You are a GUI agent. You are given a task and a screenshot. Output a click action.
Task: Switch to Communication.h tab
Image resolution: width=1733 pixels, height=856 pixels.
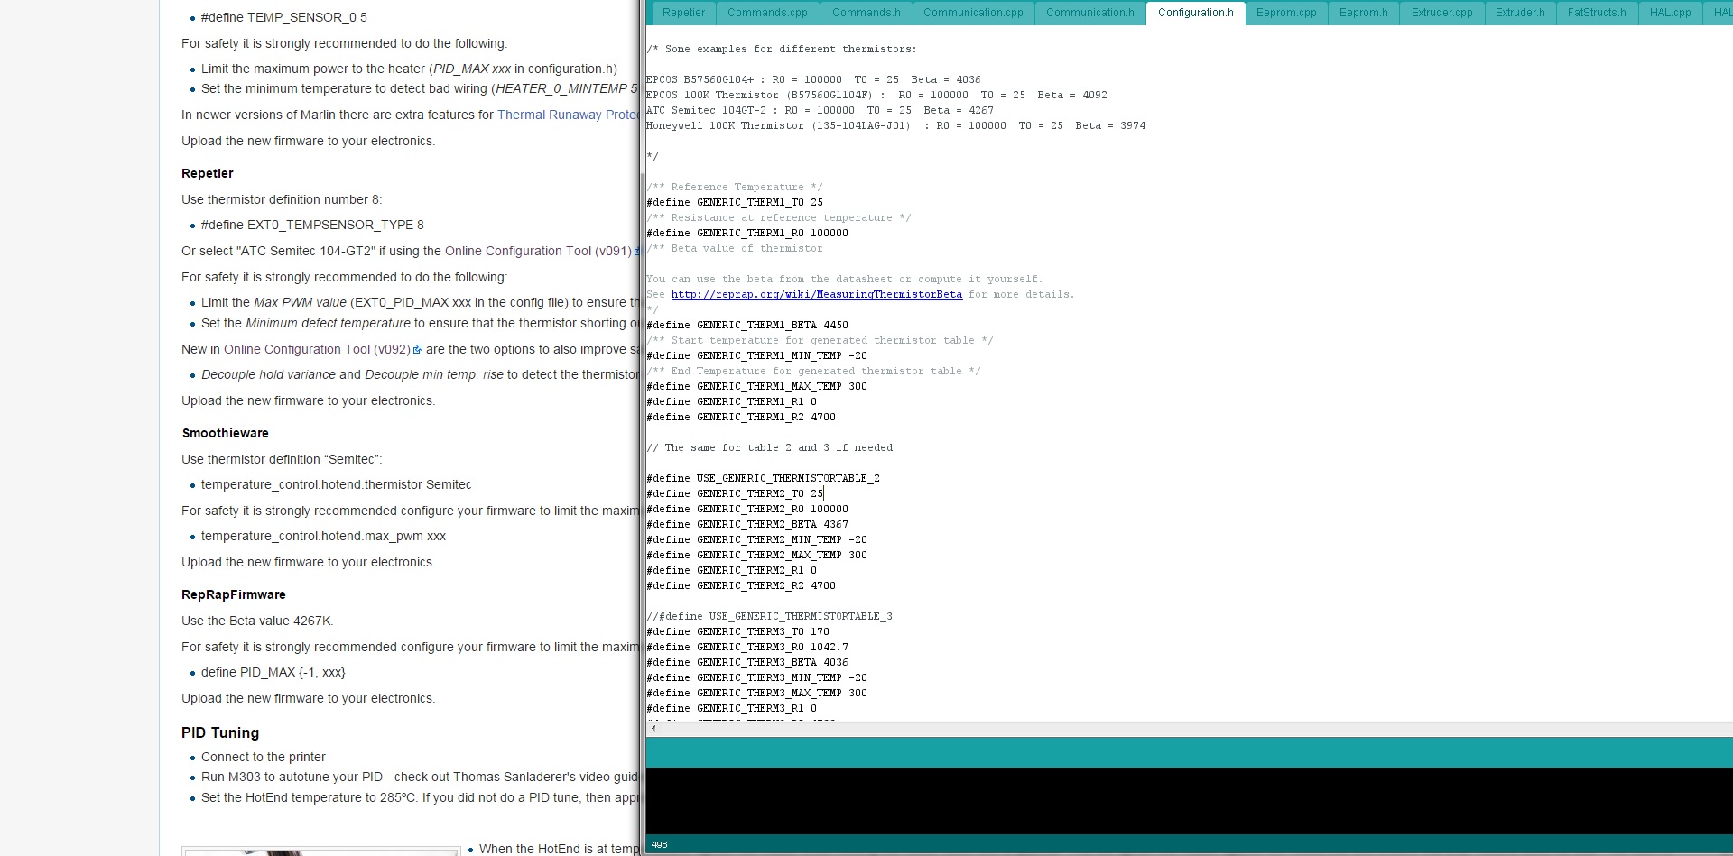1089,13
